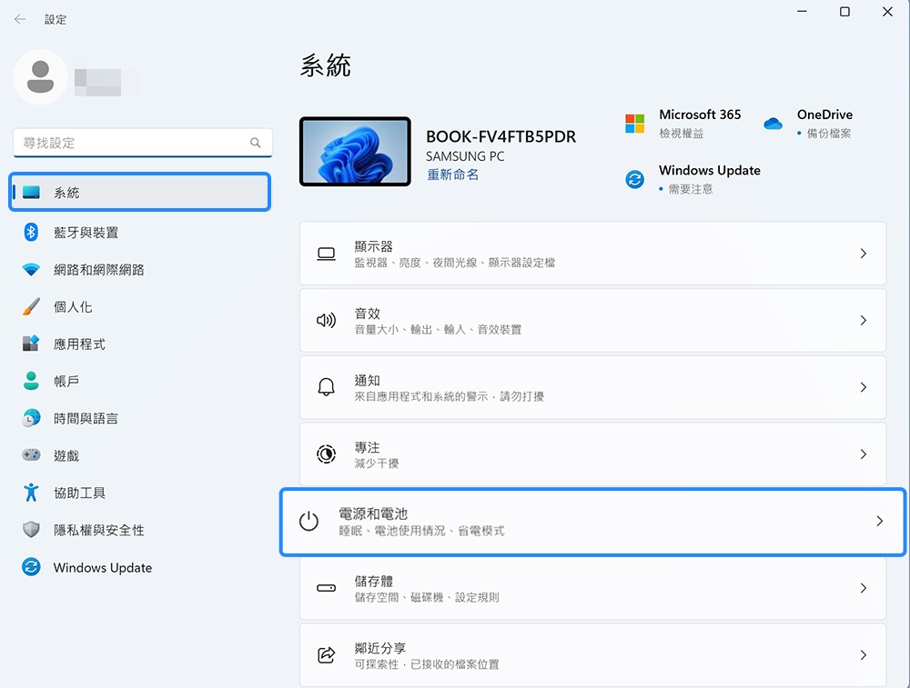
Task: Open 通知 settings page
Action: click(x=592, y=387)
